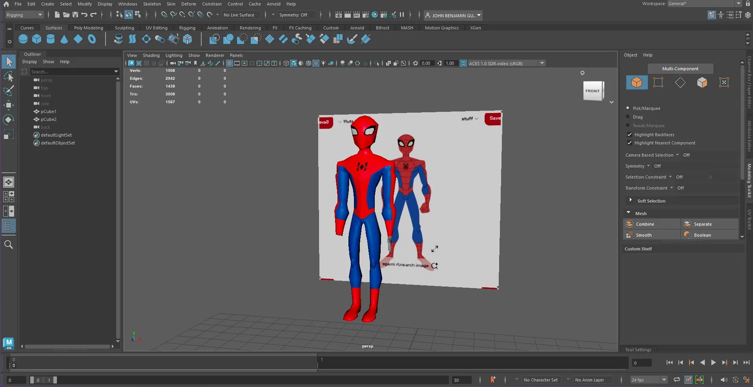This screenshot has width=753, height=387.
Task: Toggle Highlight Backfaces checkbox
Action: (629, 134)
